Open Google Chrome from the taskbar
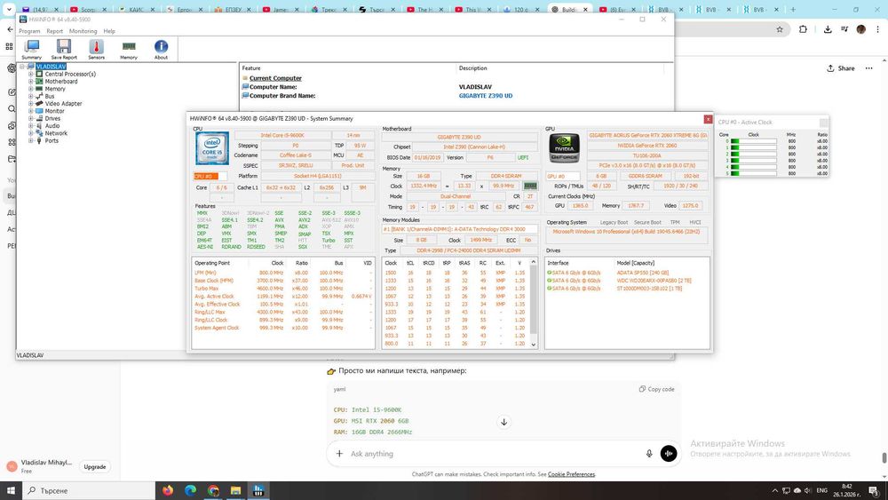Screen dimensions: 888x500 (x=213, y=490)
